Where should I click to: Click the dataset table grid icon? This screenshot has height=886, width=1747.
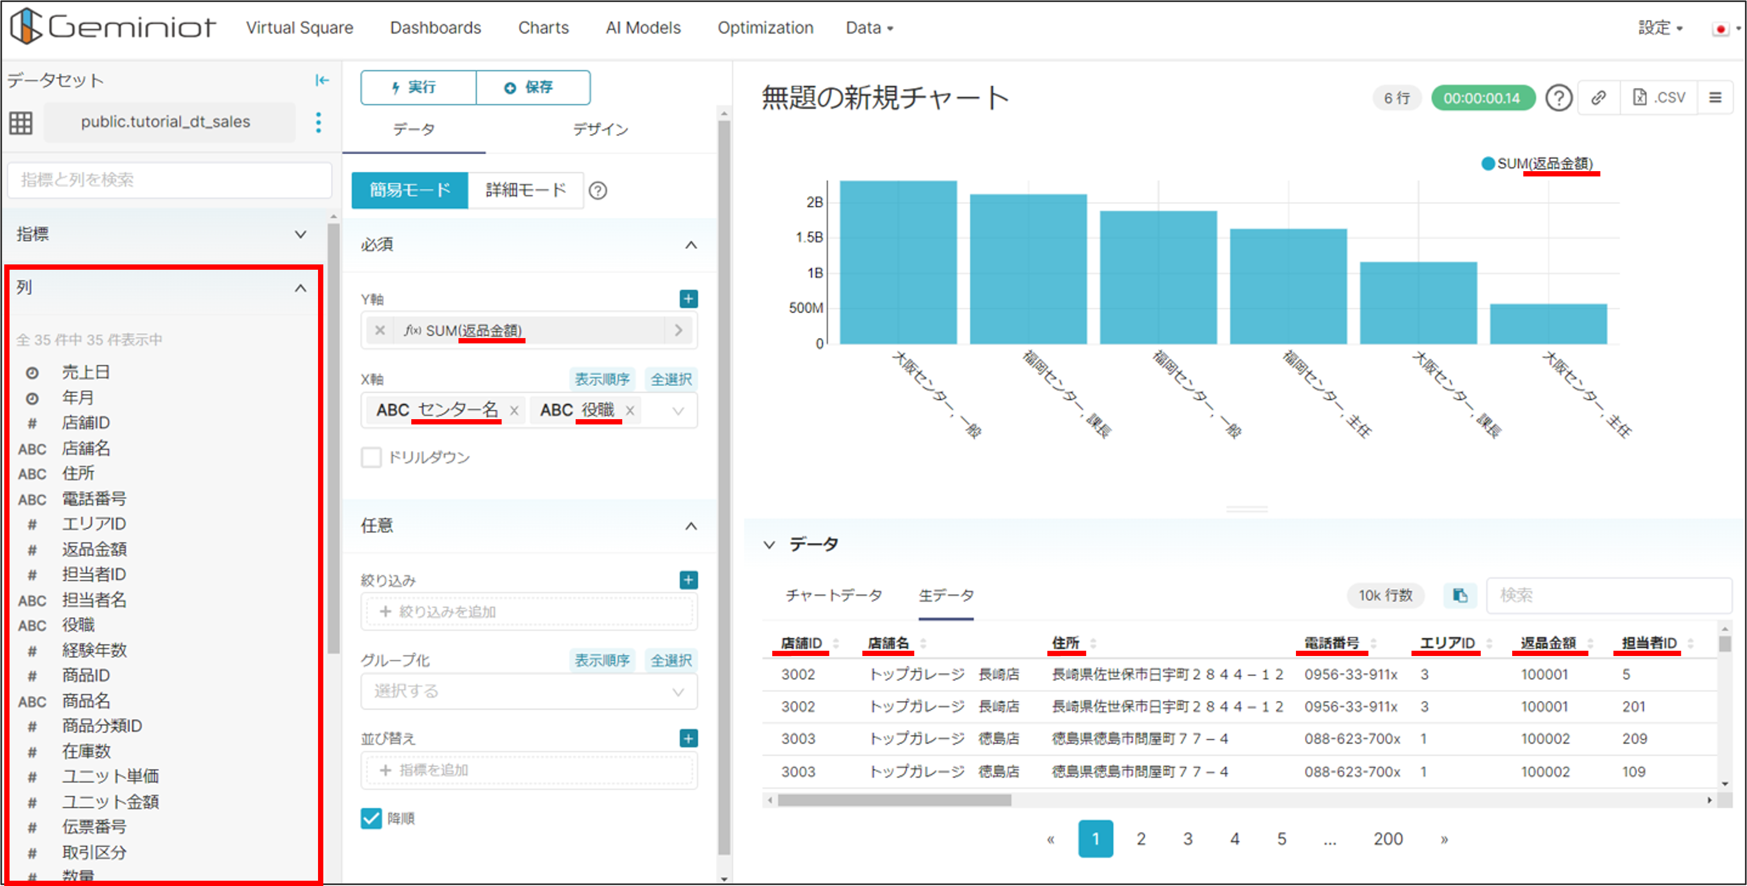pos(20,123)
